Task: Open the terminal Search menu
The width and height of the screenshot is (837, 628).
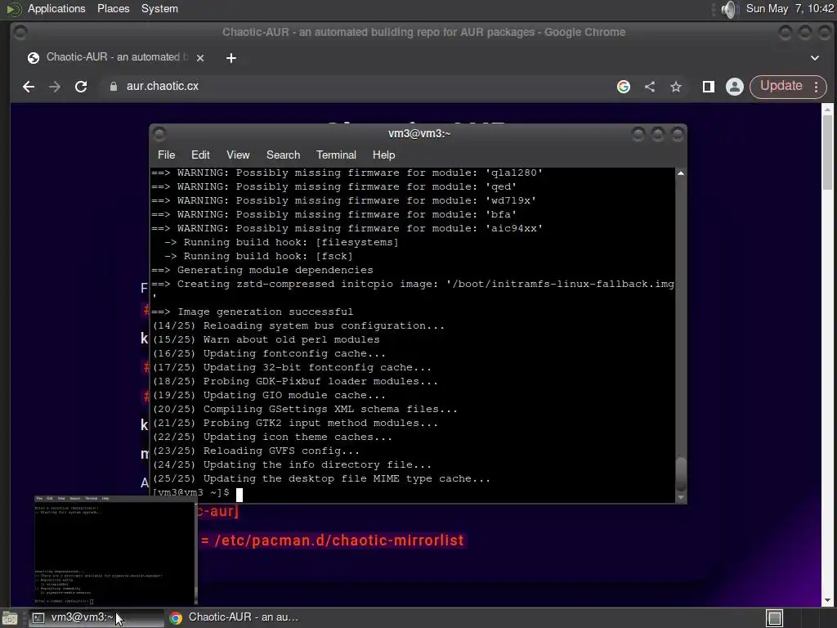Action: (x=283, y=155)
